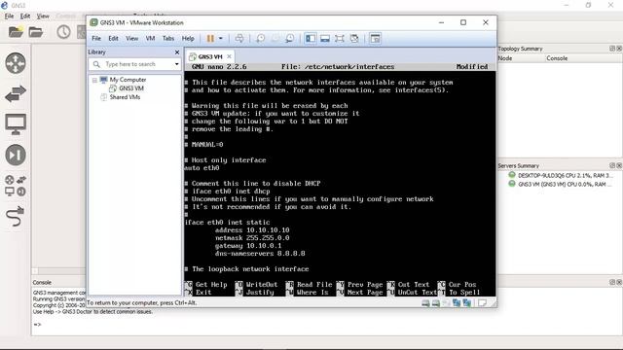Undock the Servers Summary panel
Viewport: 623px width, 350px height.
click(x=612, y=165)
